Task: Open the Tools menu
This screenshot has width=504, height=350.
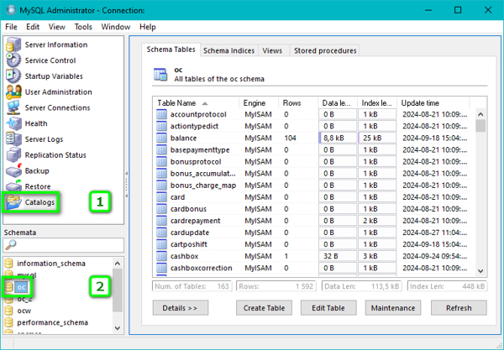Action: point(82,27)
